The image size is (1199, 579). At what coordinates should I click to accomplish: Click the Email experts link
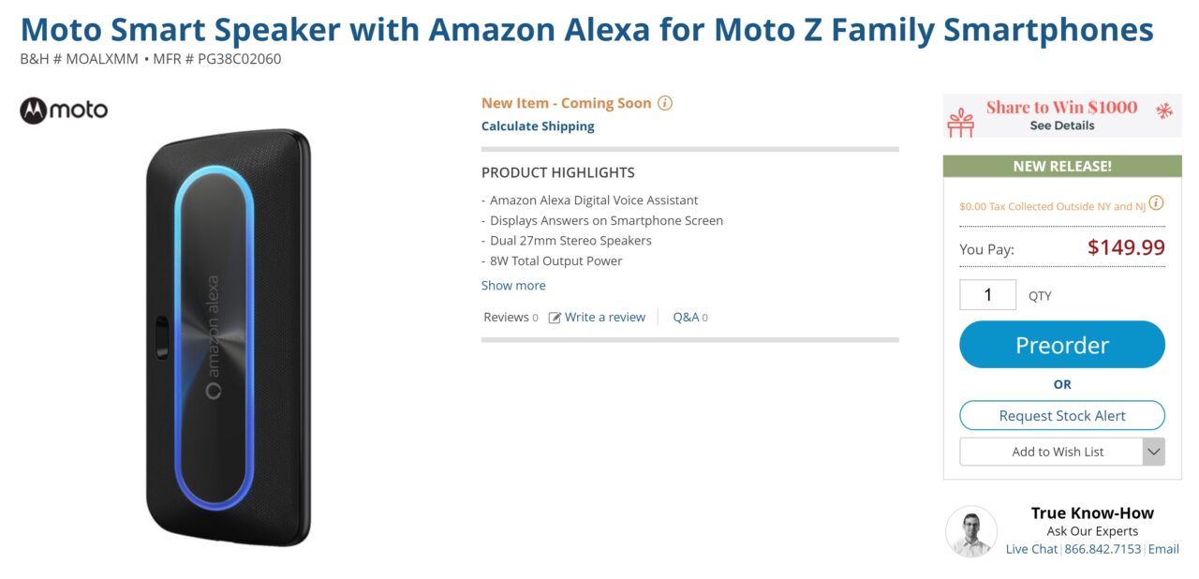[x=1163, y=549]
